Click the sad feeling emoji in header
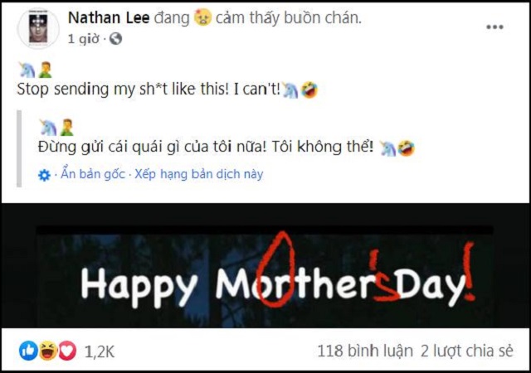Image resolution: width=531 pixels, height=373 pixels. click(202, 17)
